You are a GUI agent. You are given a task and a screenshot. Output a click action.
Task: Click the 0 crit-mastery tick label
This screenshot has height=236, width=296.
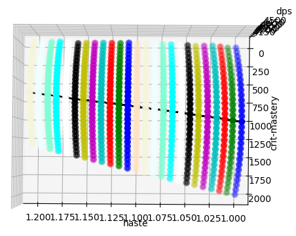point(261,54)
